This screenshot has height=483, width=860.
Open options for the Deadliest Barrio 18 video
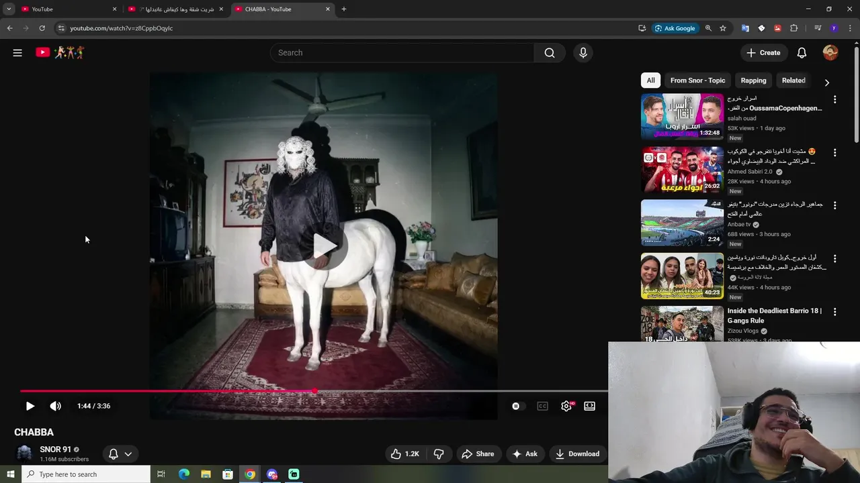tap(834, 312)
